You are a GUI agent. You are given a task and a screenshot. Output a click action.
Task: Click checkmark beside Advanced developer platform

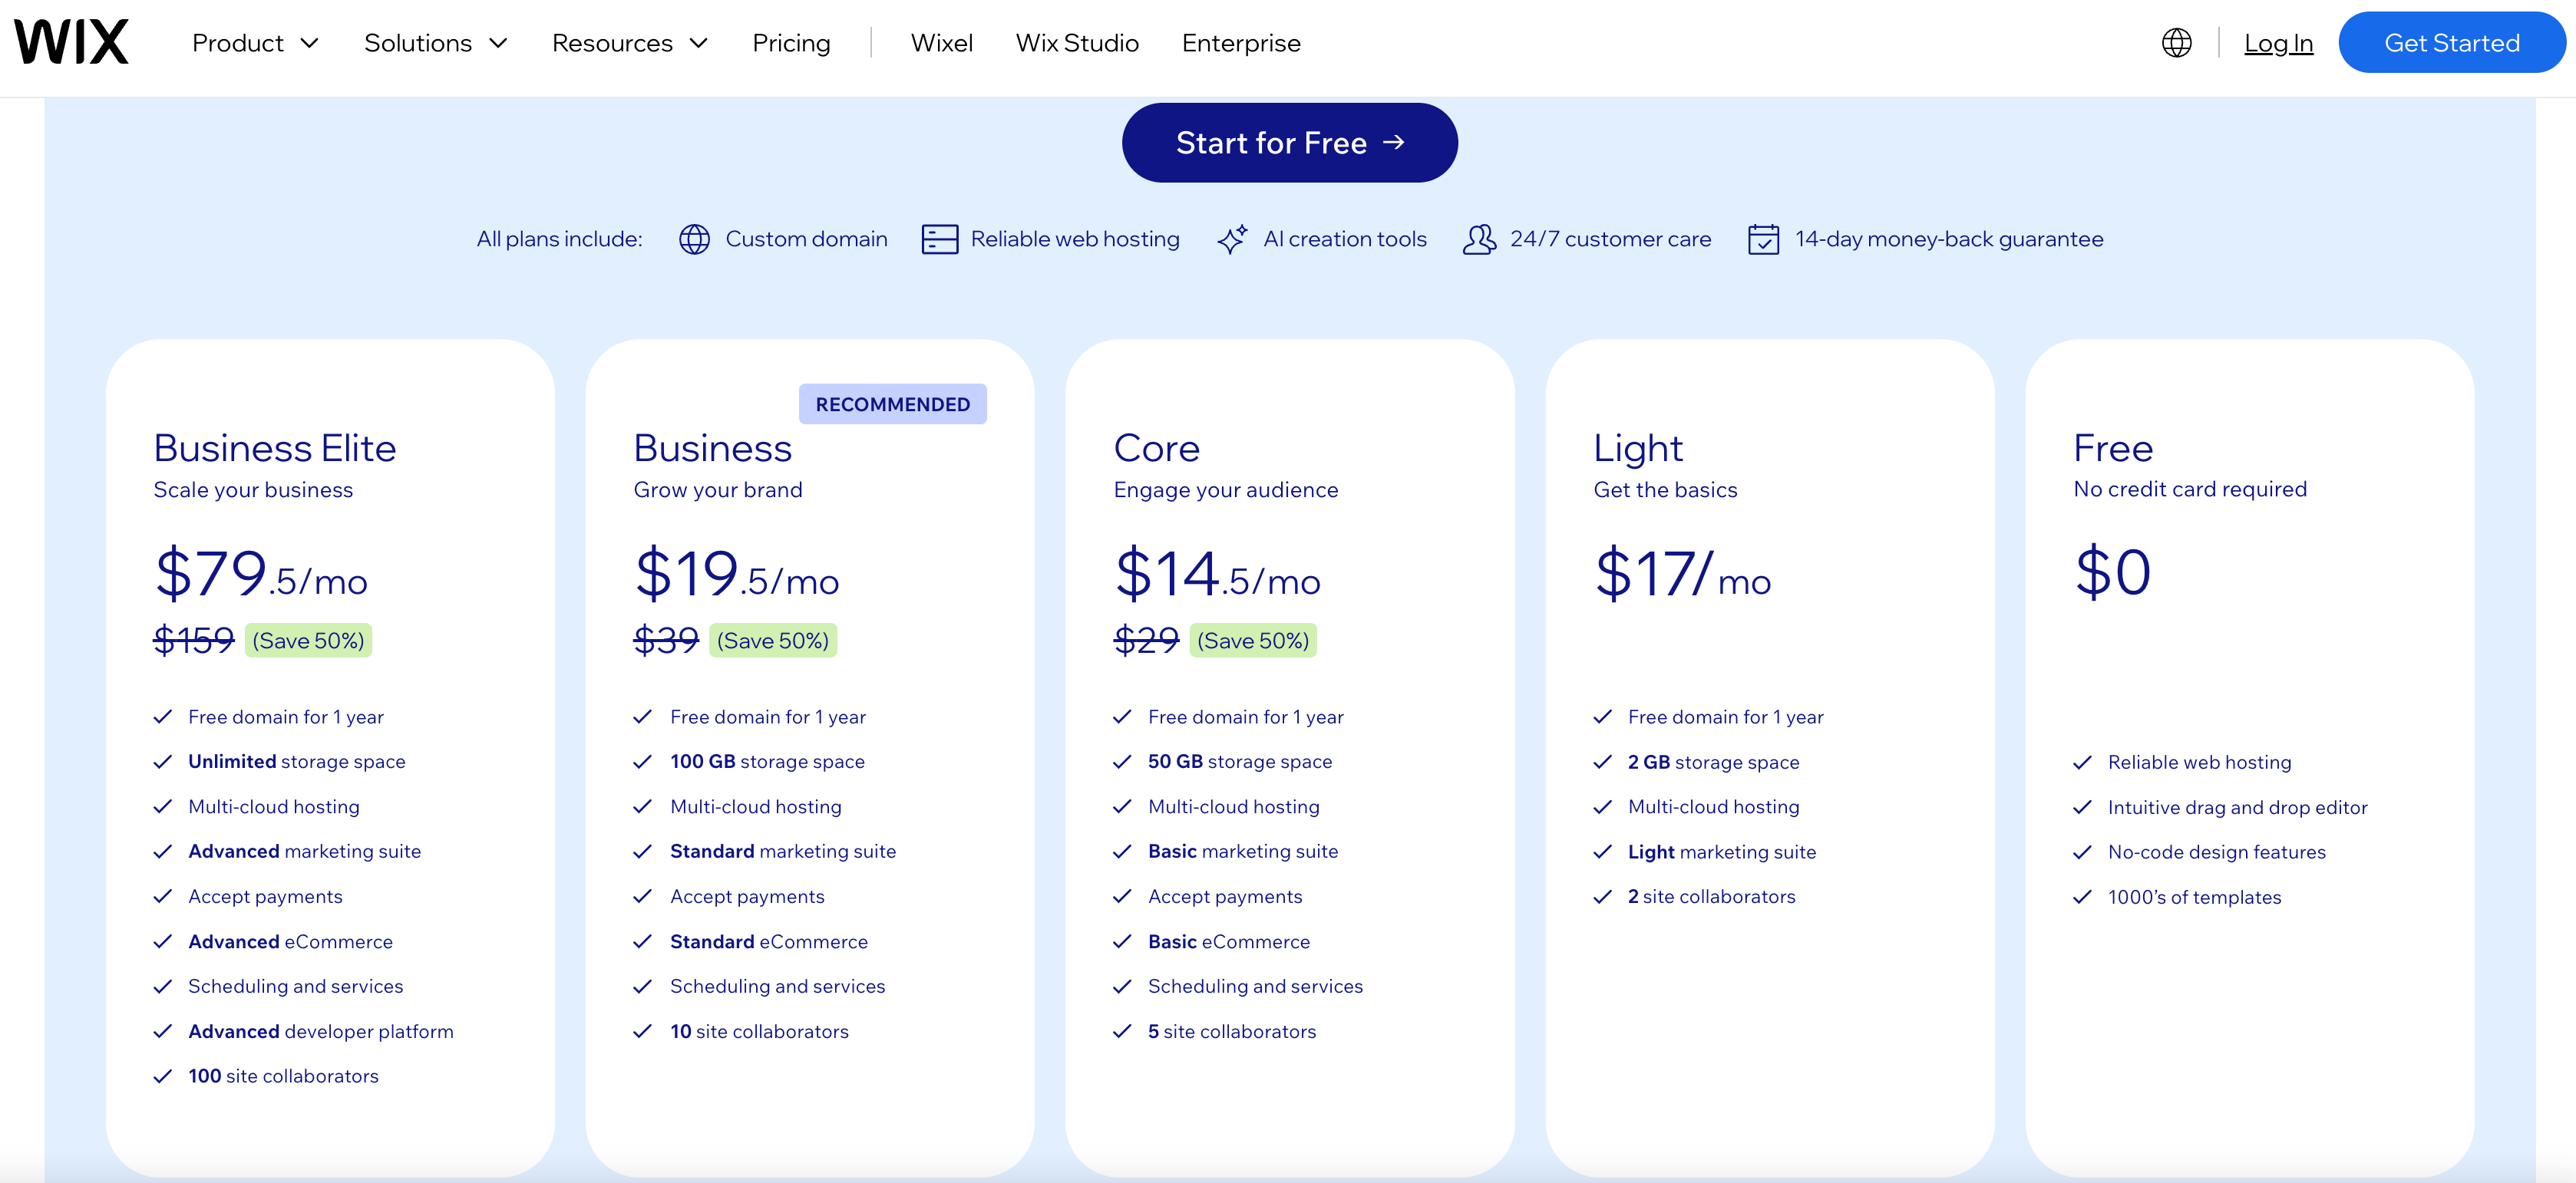click(162, 1032)
